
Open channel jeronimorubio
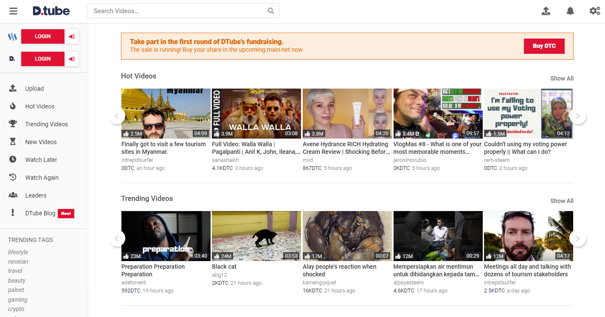pos(410,160)
